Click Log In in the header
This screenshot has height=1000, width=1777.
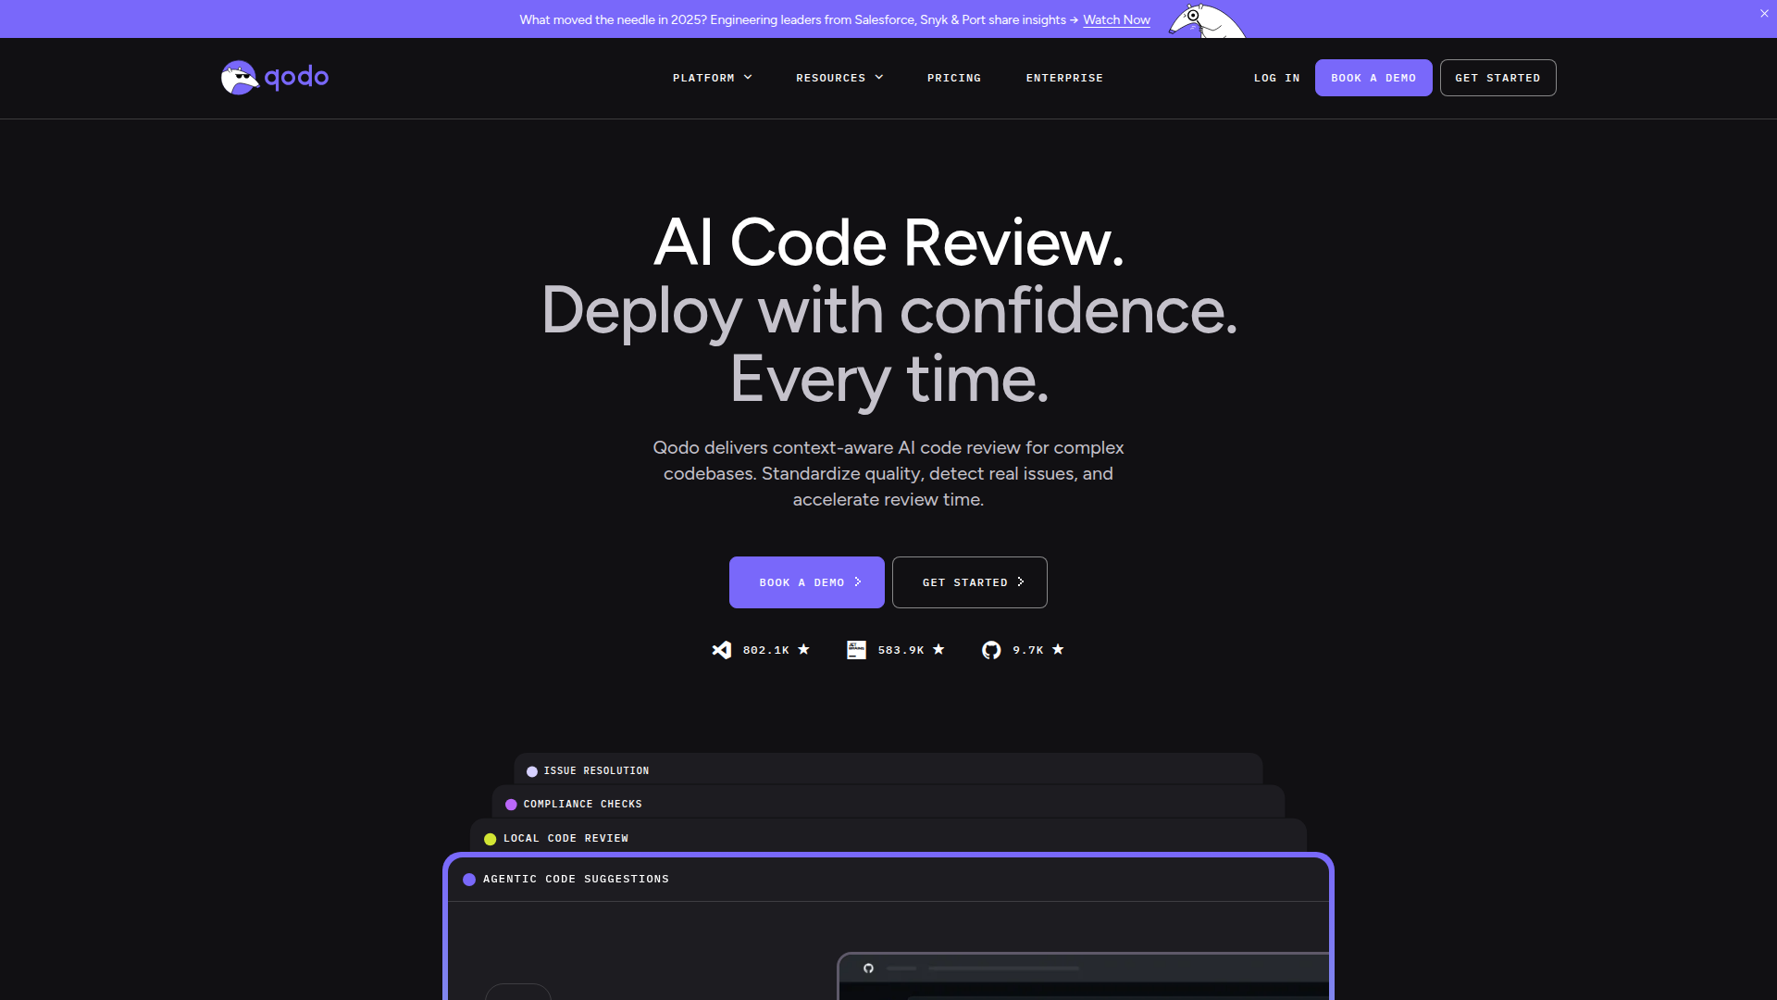[x=1276, y=78]
